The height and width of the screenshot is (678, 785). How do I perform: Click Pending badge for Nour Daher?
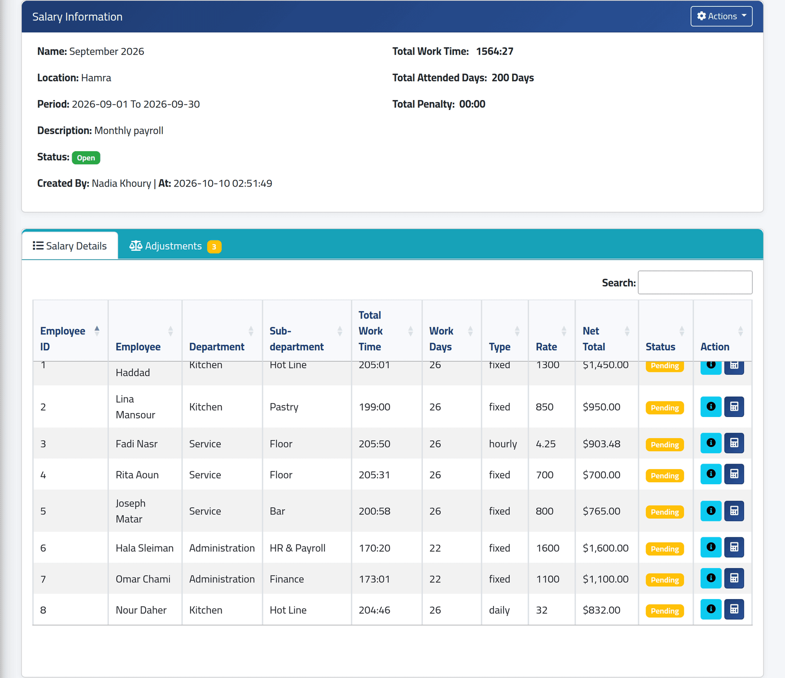[x=664, y=611]
